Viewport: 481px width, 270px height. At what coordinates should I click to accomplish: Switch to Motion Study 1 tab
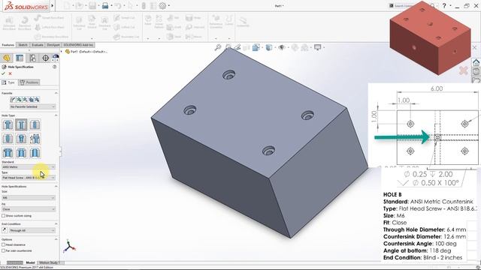(50, 262)
